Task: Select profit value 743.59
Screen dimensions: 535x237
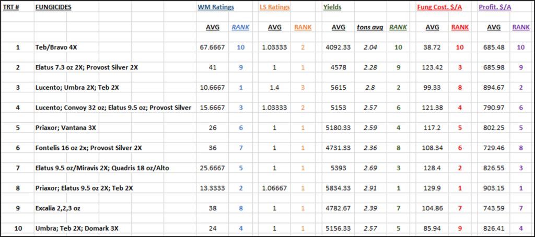Action: (493, 208)
